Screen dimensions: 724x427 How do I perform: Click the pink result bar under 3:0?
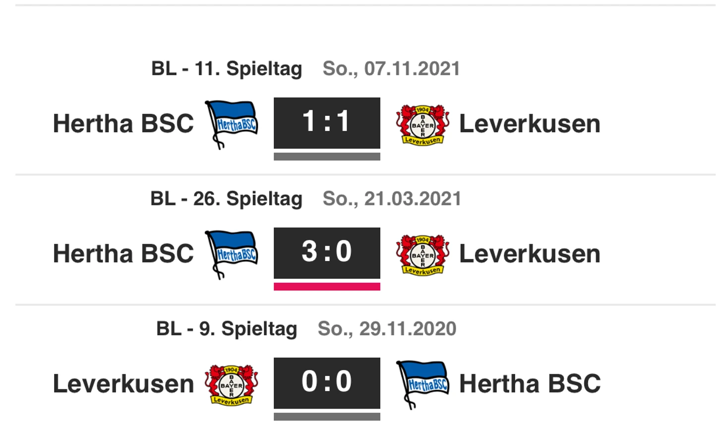click(x=327, y=286)
